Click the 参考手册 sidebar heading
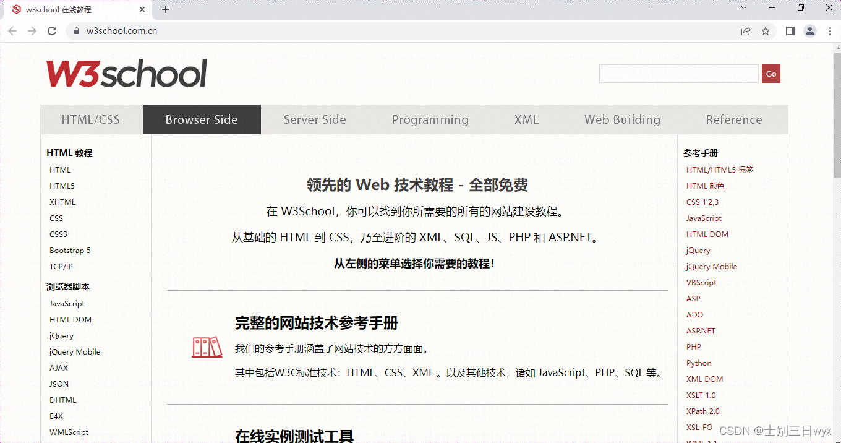Viewport: 841px width, 443px height. point(701,153)
